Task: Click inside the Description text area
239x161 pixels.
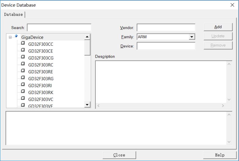Action: 161,82
